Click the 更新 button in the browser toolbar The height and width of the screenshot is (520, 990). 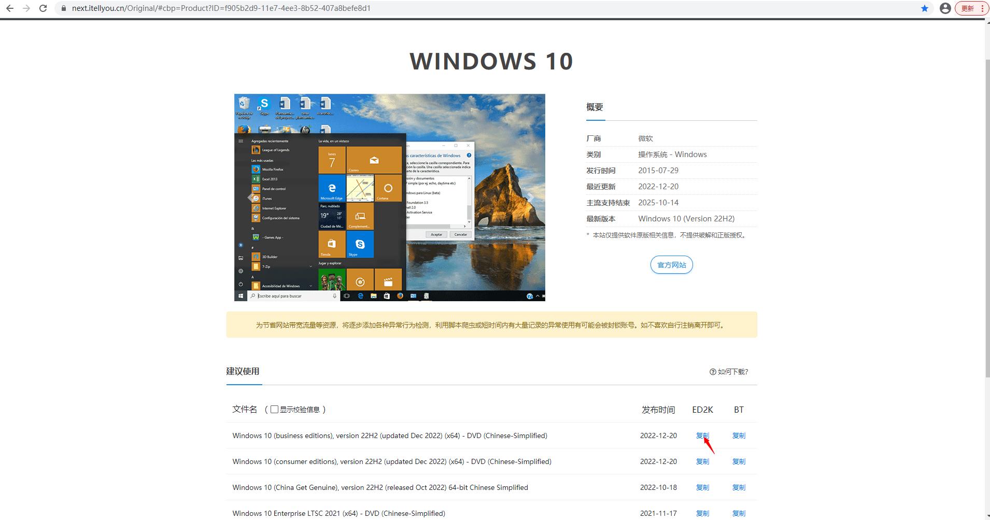click(x=966, y=8)
